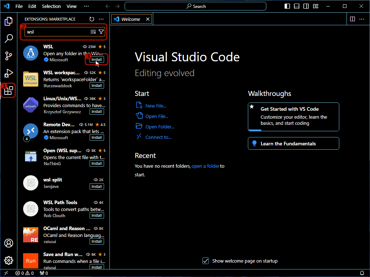Open the Extensions view more actions menu
Image resolution: width=370 pixels, height=277 pixels.
101,19
